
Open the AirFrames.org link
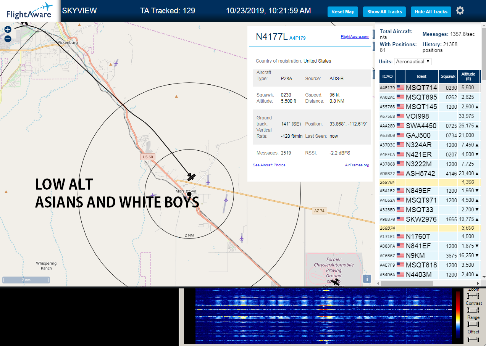point(357,165)
